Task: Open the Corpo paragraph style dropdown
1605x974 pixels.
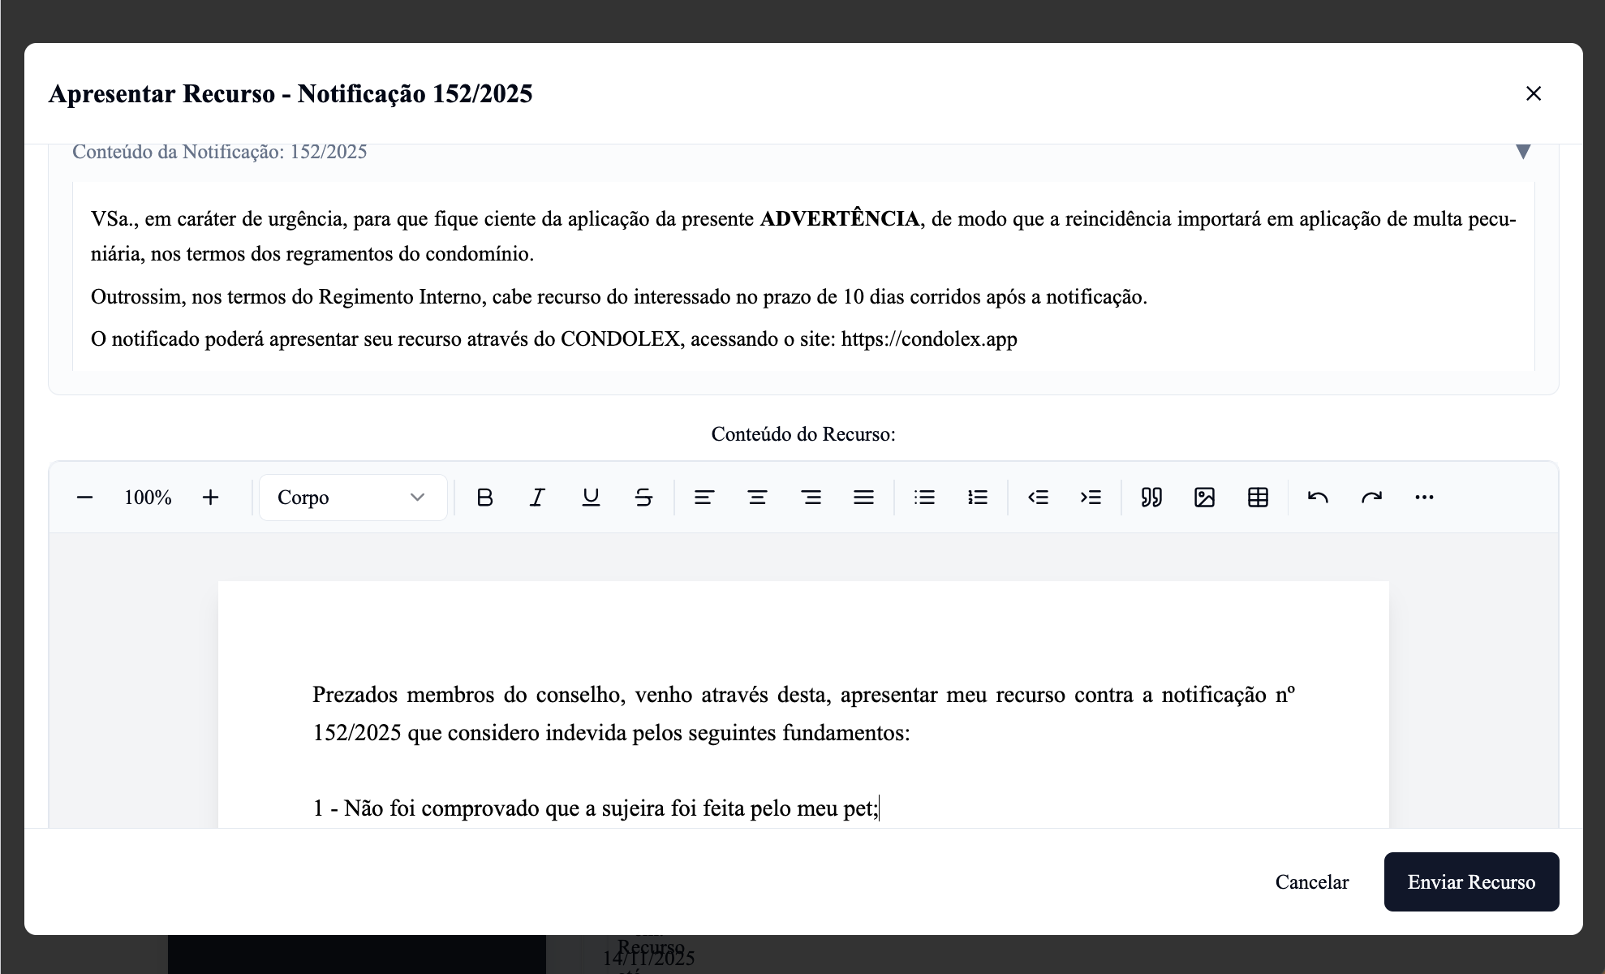Action: coord(353,498)
